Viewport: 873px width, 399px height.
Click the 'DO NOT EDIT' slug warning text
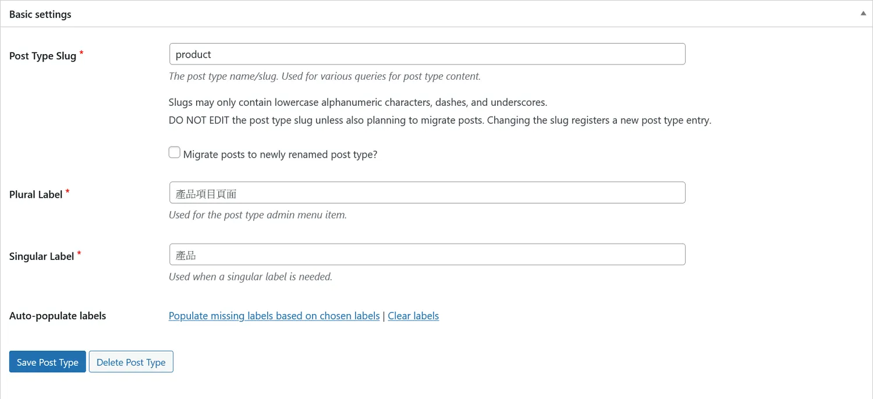point(439,120)
